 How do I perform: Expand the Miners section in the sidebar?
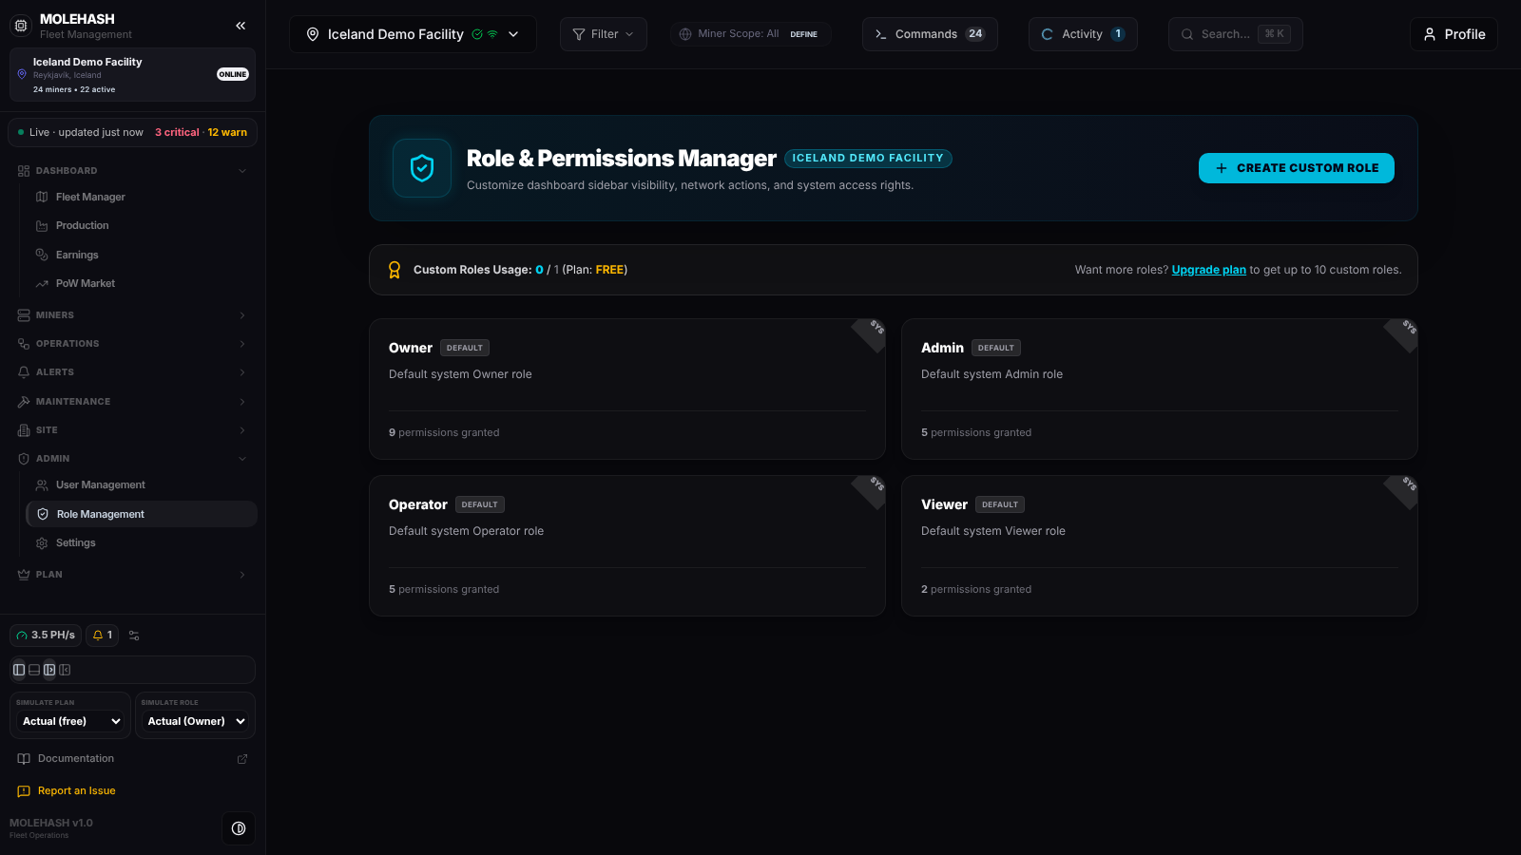click(x=132, y=315)
